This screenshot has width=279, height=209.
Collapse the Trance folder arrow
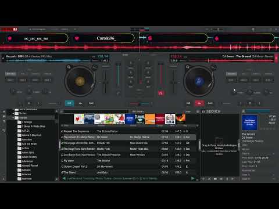(13, 118)
